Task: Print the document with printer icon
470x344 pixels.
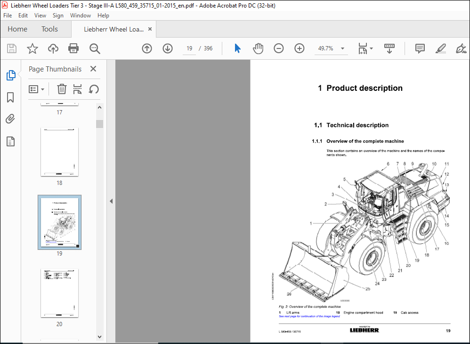Action: coord(73,48)
